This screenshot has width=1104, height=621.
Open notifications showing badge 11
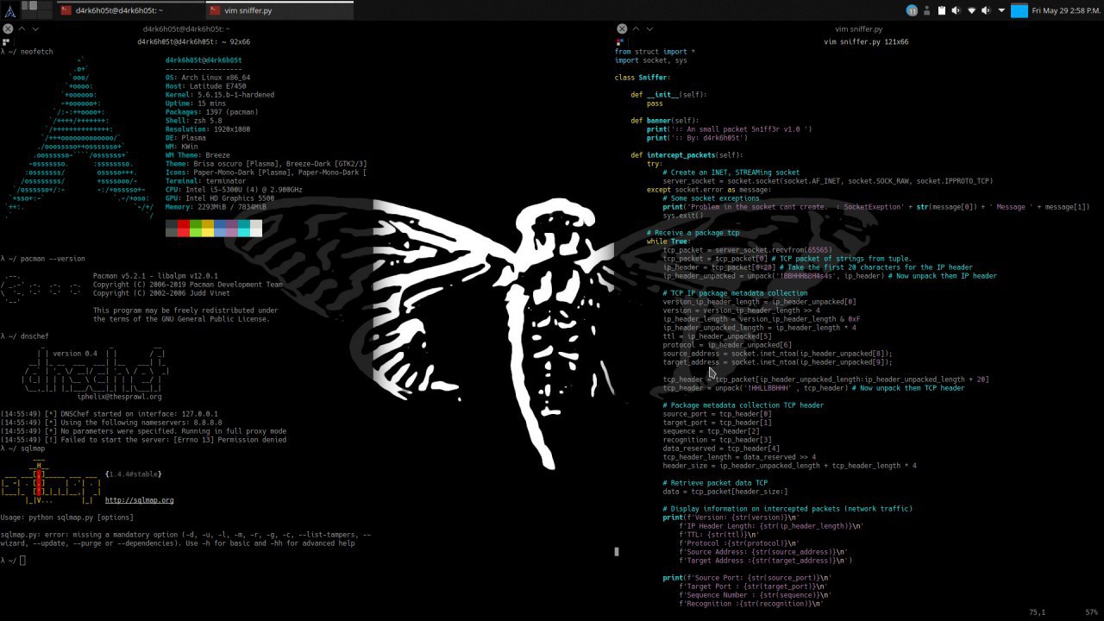point(912,10)
